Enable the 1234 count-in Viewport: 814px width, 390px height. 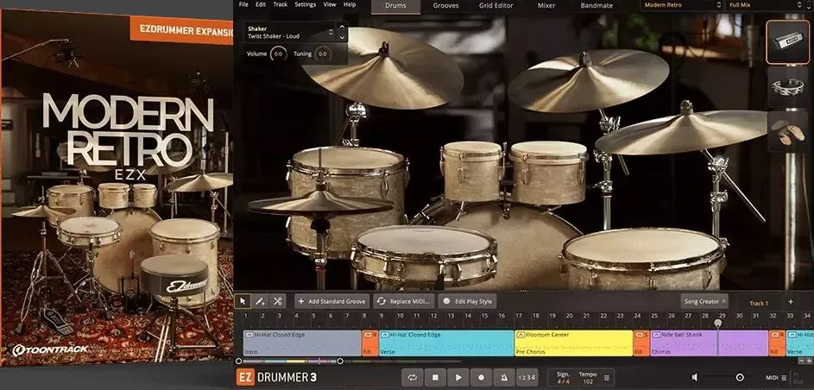pyautogui.click(x=527, y=378)
